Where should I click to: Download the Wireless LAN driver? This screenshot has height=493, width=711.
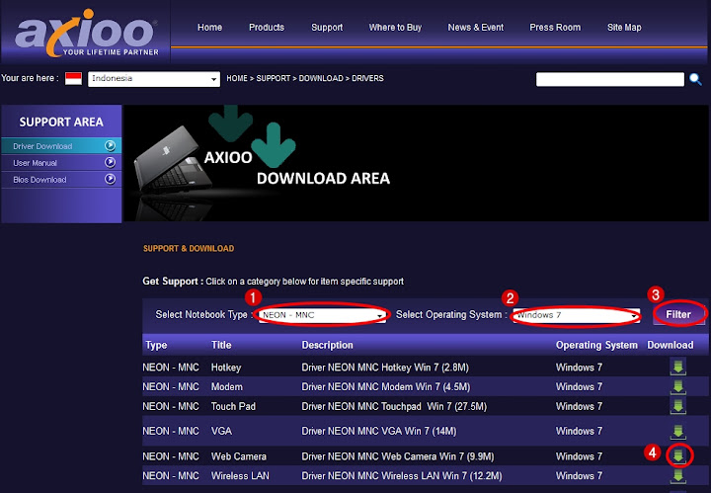pos(677,476)
